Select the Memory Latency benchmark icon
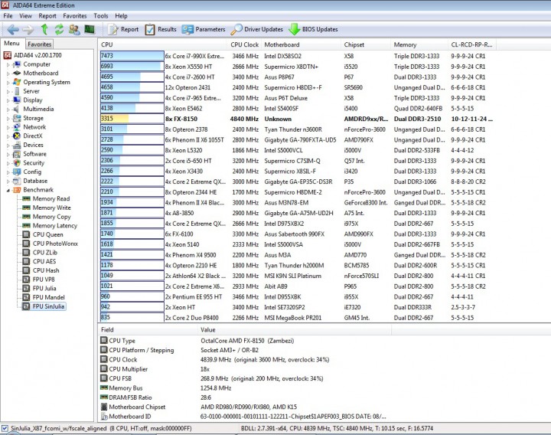The height and width of the screenshot is (435, 551). click(26, 225)
